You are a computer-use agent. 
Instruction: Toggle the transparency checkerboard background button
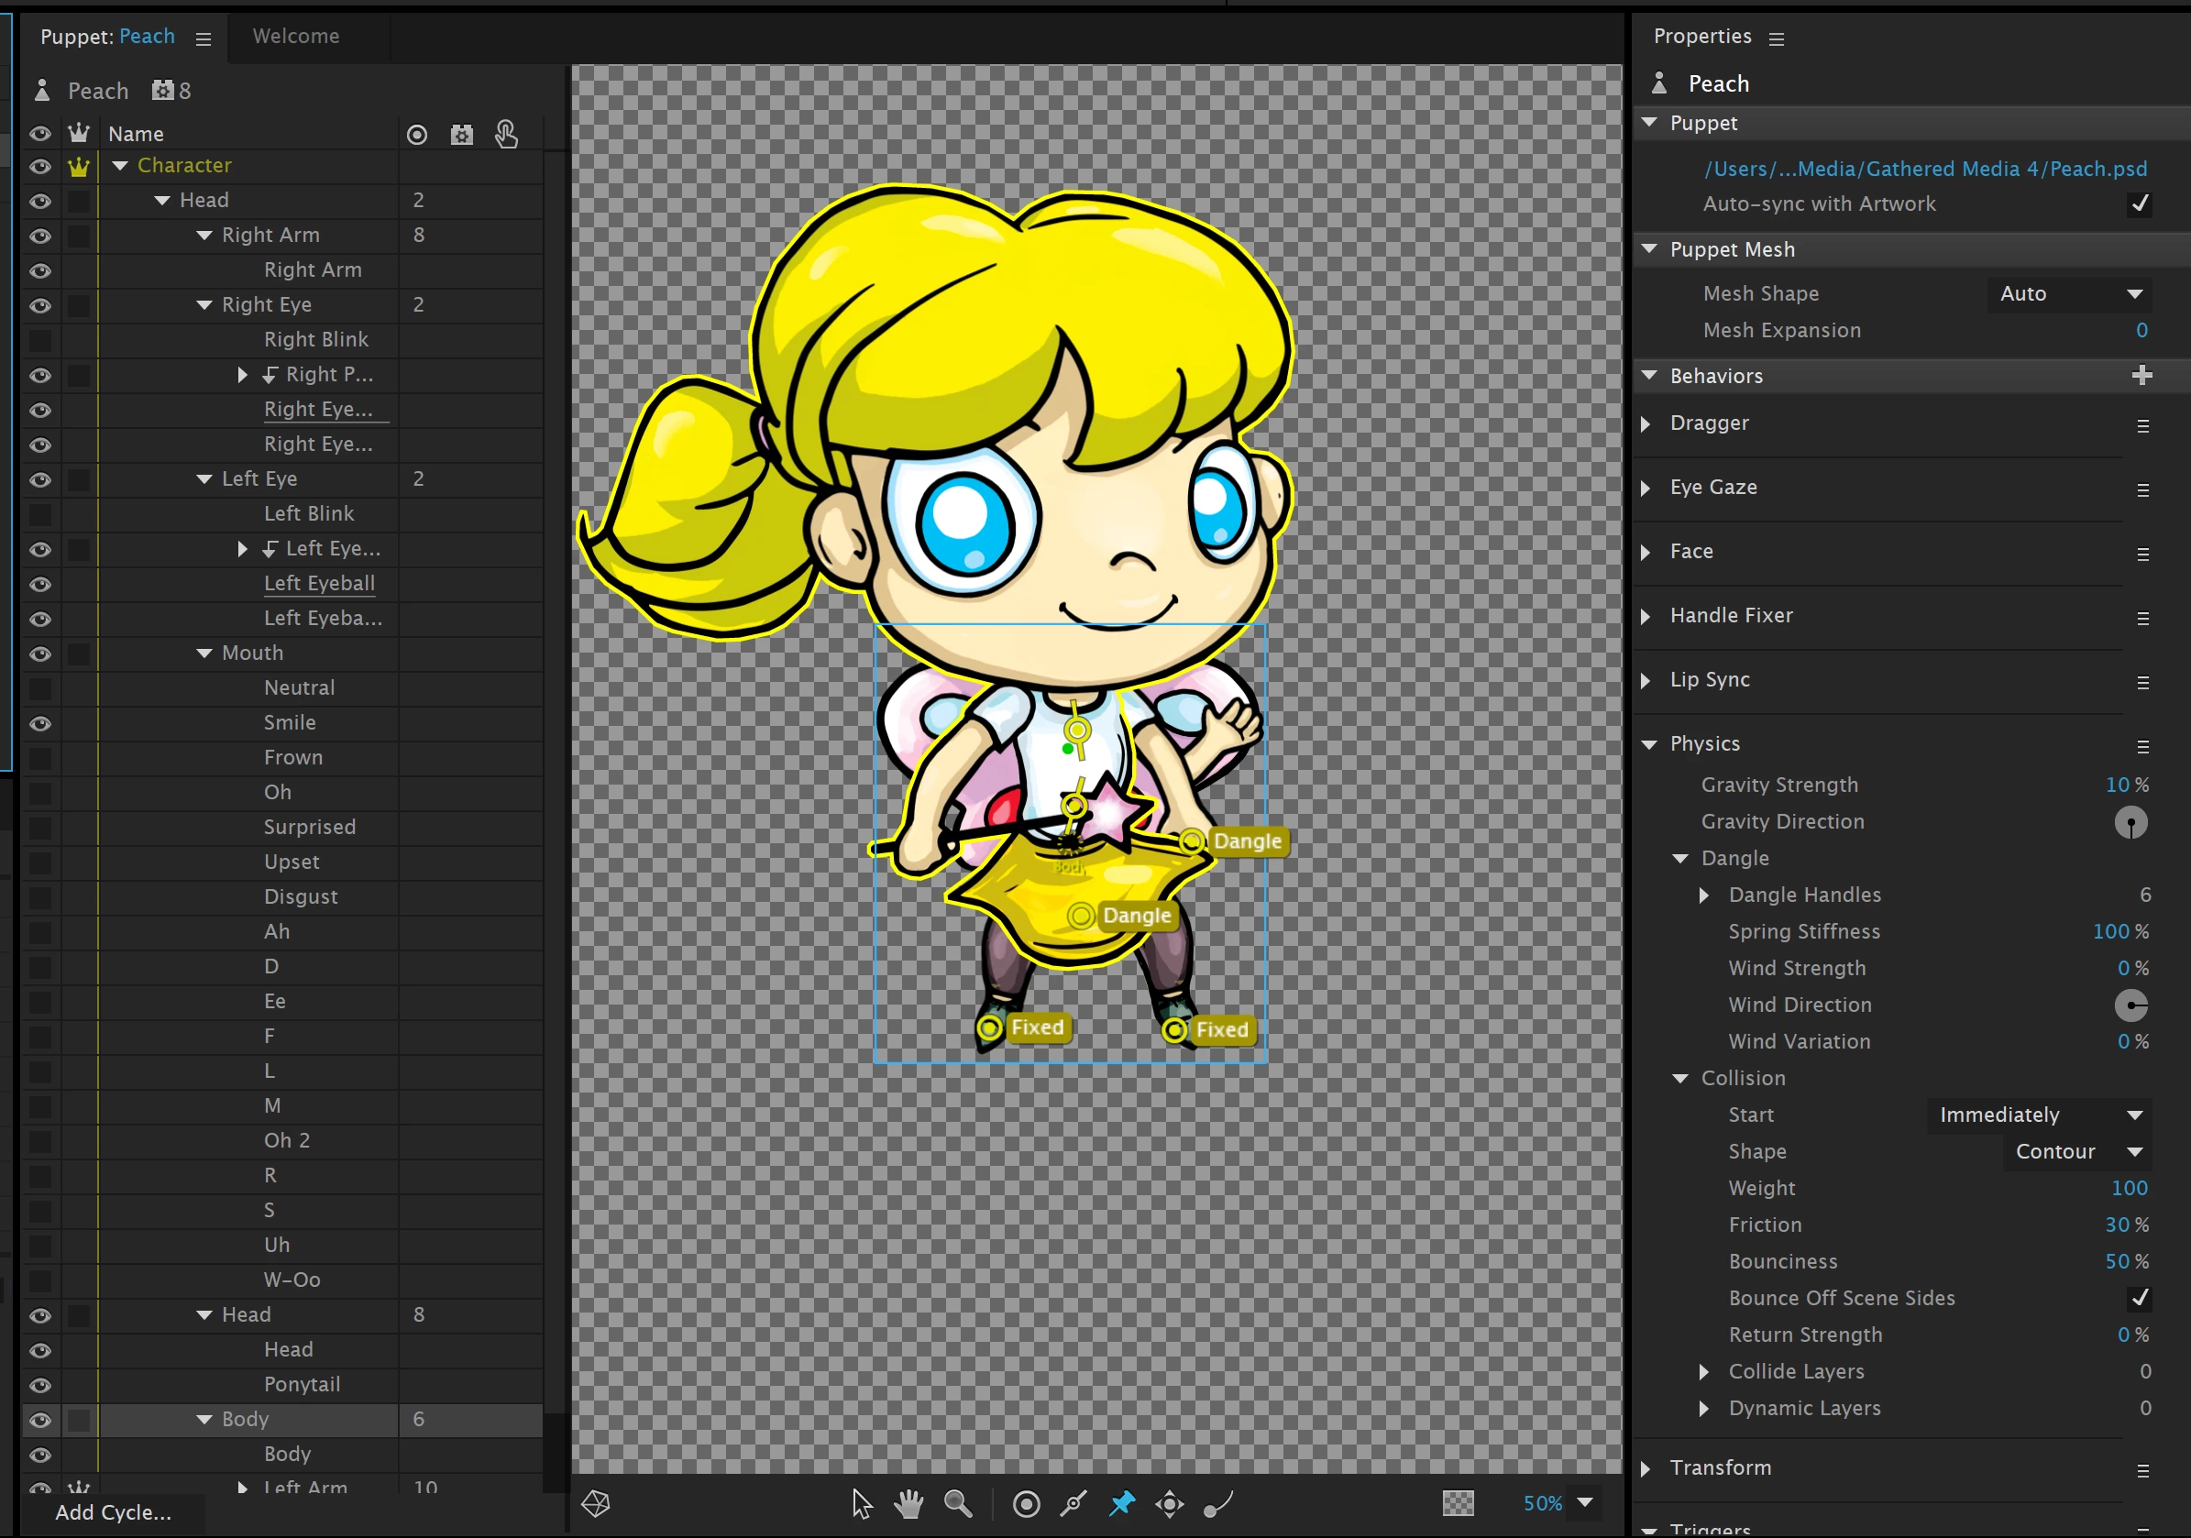click(1458, 1505)
